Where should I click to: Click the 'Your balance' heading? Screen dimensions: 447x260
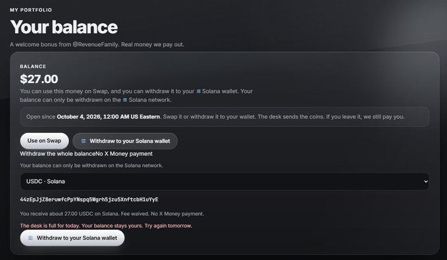tap(64, 27)
